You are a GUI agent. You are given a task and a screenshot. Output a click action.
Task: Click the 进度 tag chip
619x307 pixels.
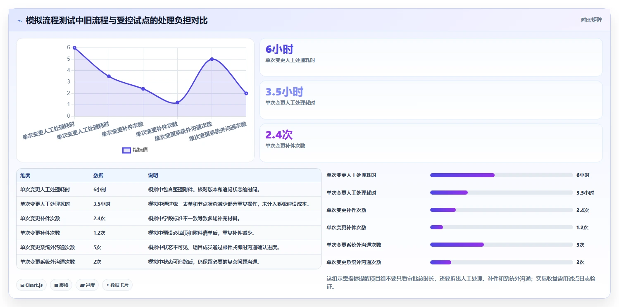[x=87, y=285]
